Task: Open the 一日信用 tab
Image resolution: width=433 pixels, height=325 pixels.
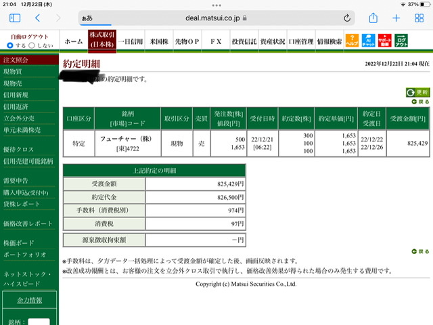Action: (x=131, y=41)
